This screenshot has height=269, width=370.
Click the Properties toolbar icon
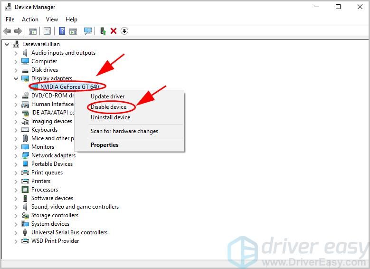47,31
